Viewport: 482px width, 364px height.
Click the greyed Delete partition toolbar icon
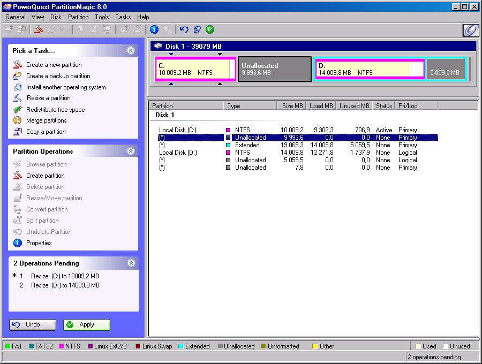tap(51, 29)
